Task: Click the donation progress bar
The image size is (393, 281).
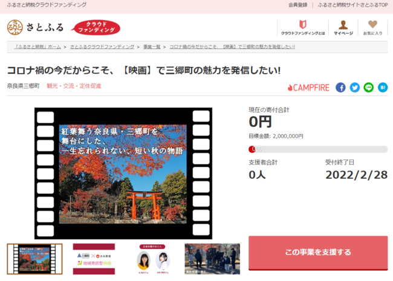Action: 318,149
